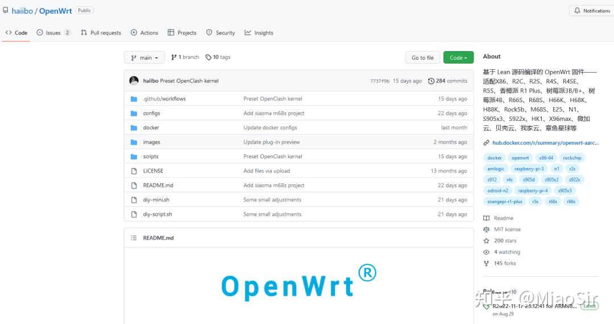This screenshot has height=324, width=614.
Task: Open README.md in the file list
Action: click(x=158, y=186)
